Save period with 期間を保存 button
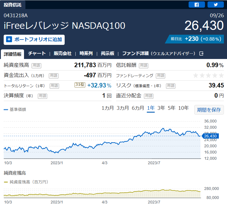 [x=209, y=110]
